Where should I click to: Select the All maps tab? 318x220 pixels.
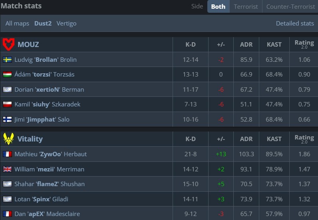(x=17, y=24)
